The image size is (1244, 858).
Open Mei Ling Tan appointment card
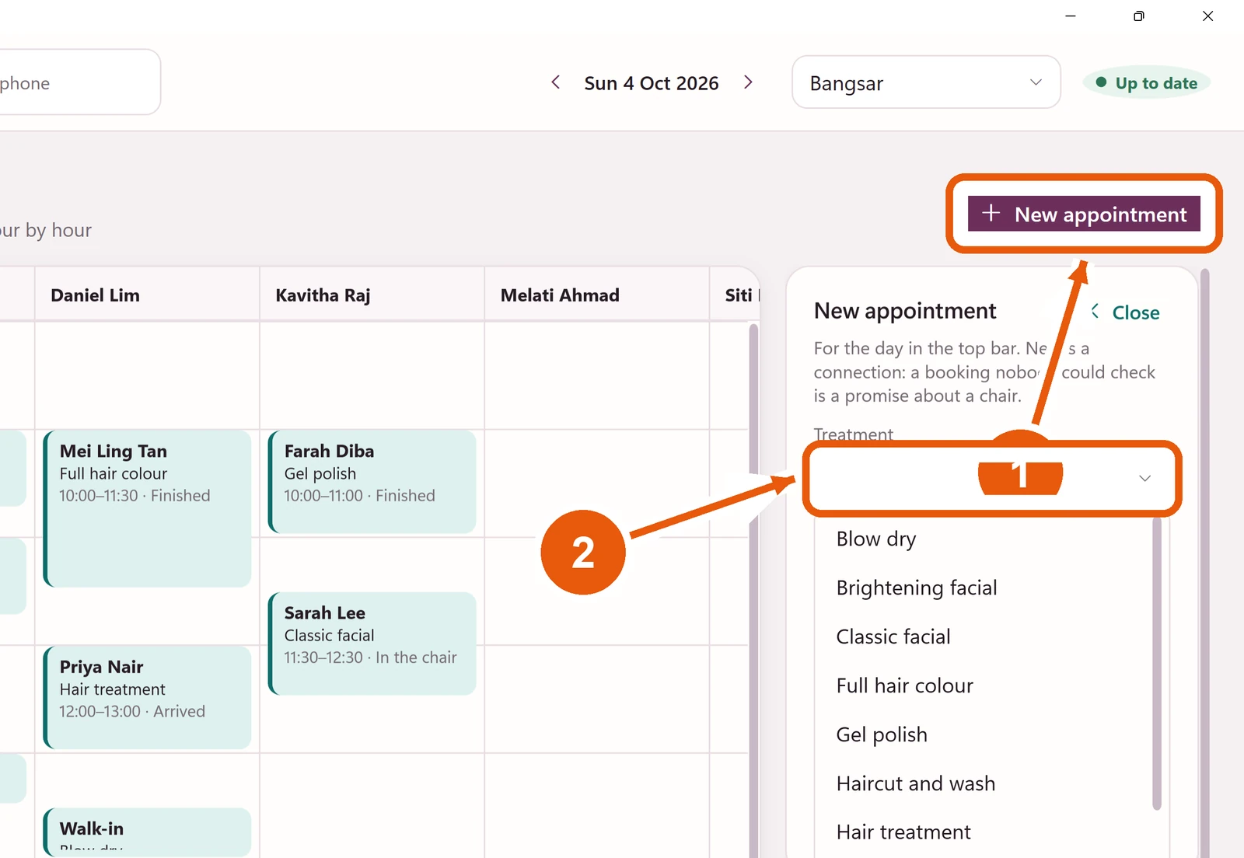click(147, 508)
